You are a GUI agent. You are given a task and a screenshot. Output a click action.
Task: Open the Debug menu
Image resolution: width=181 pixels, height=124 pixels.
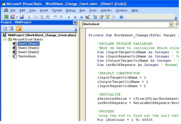point(70,10)
